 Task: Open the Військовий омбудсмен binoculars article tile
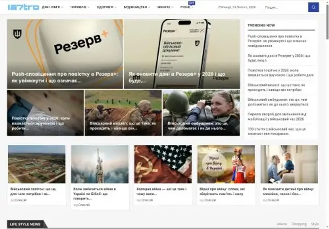201,113
